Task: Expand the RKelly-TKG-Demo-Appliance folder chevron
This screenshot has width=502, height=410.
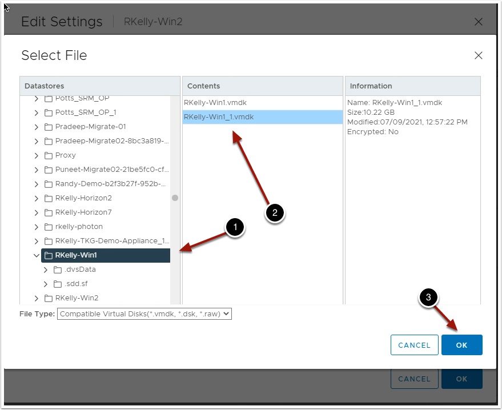Action: point(36,241)
